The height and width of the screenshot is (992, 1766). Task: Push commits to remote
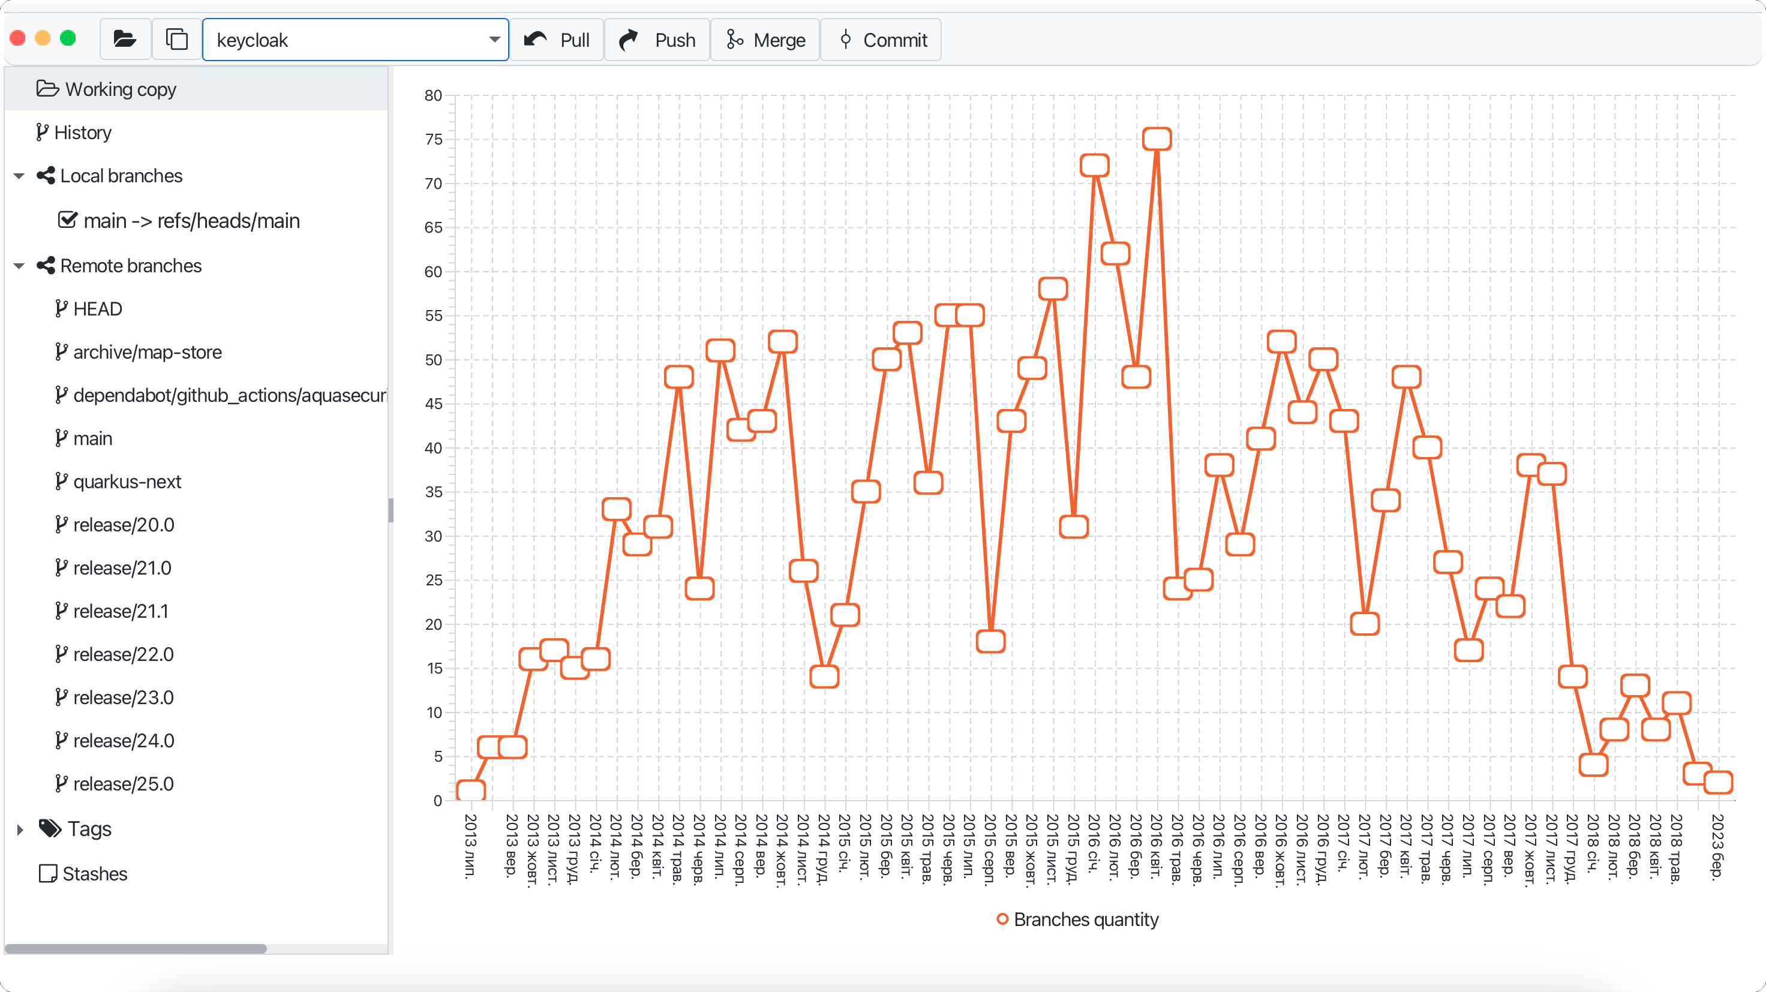tap(656, 40)
